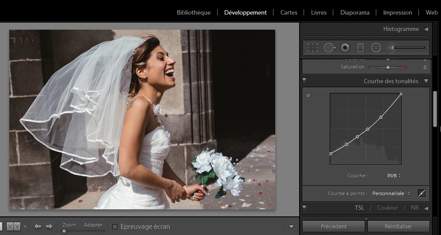Click the Adapter zoom option

click(x=93, y=225)
